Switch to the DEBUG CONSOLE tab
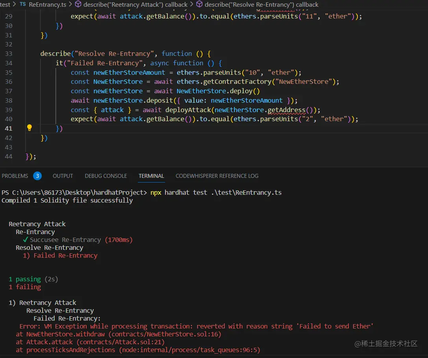Image resolution: width=428 pixels, height=358 pixels. 106,176
